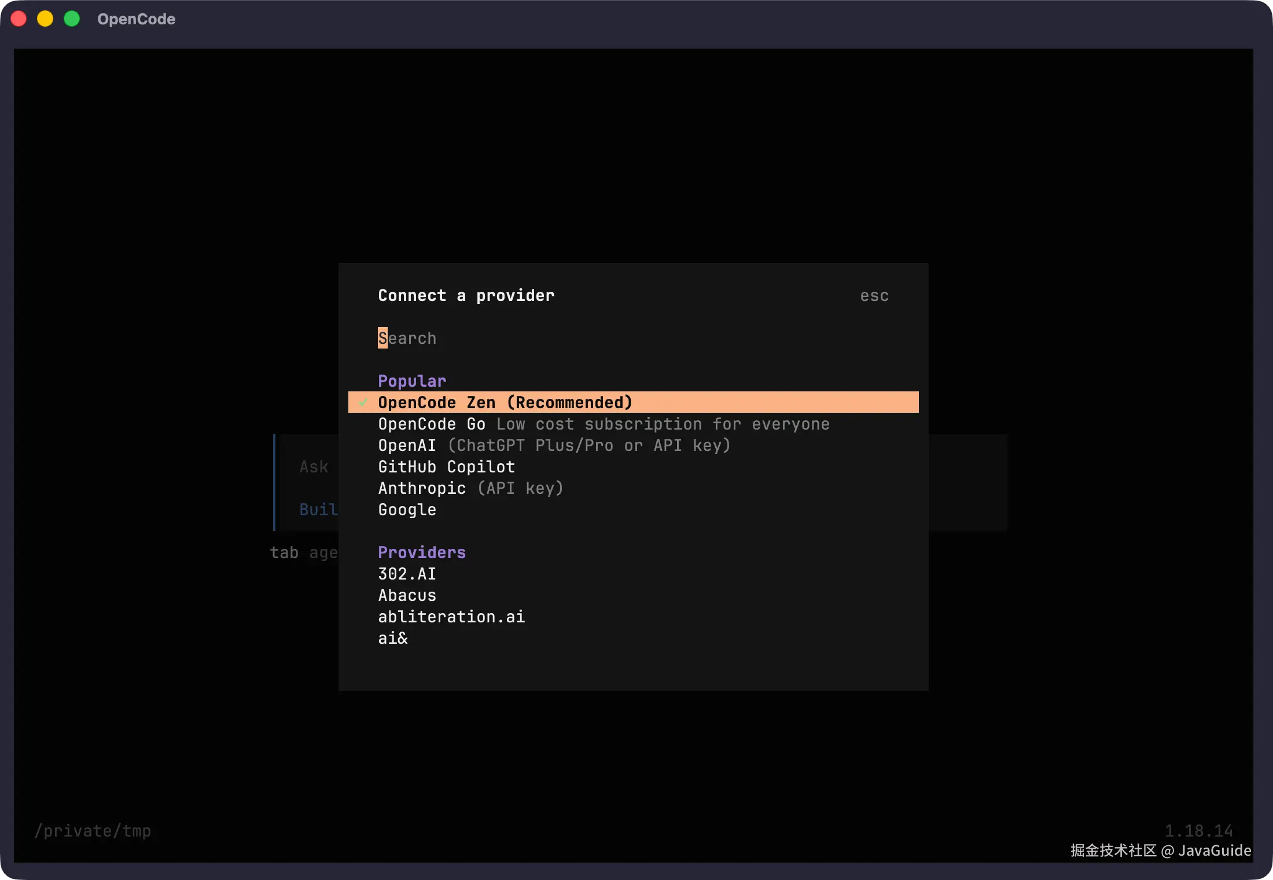Choose OpenCode Go low cost subscription
The width and height of the screenshot is (1273, 880).
(633, 424)
